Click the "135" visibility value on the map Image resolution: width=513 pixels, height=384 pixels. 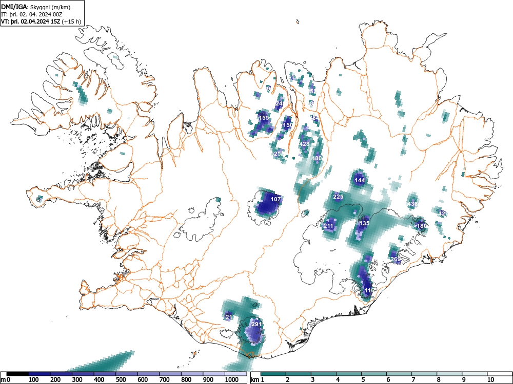tap(364, 223)
